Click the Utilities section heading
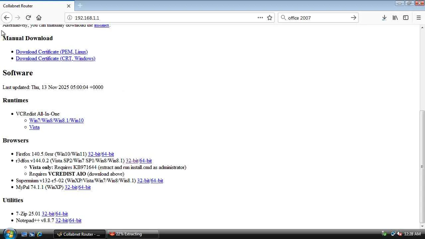Image resolution: width=425 pixels, height=239 pixels. 13,200
